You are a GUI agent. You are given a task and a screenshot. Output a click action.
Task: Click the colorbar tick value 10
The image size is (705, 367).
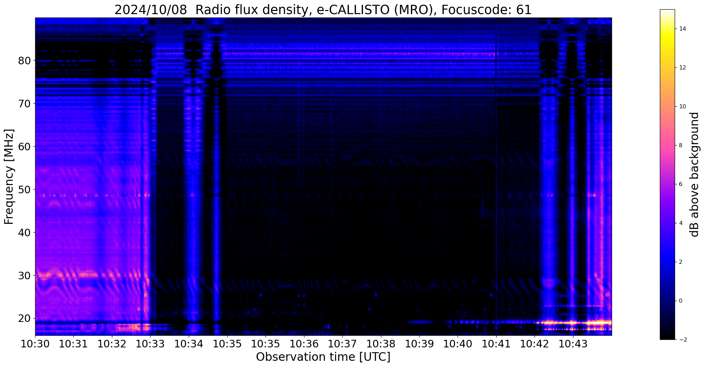tap(682, 107)
